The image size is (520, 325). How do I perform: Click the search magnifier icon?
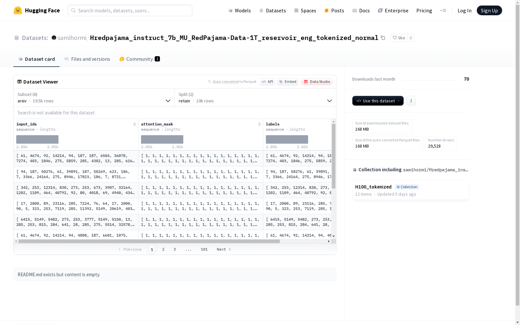[x=73, y=10]
